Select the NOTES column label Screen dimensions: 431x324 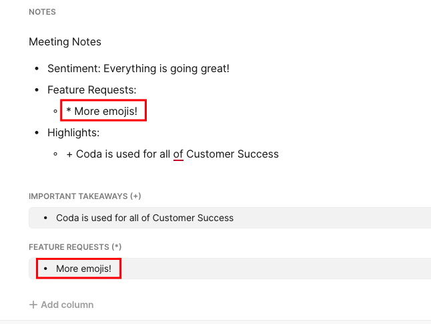pos(42,12)
